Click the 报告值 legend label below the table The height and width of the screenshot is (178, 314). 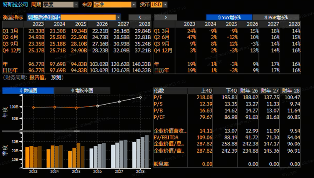tap(37, 78)
